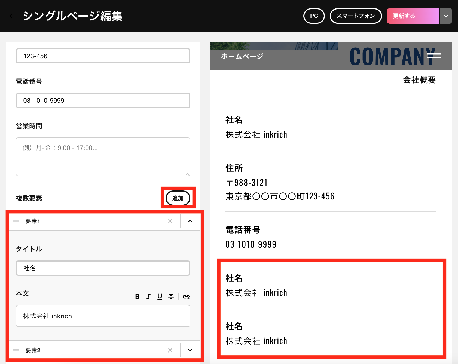
Task: Click the 会社概要 heading in preview
Action: point(419,80)
